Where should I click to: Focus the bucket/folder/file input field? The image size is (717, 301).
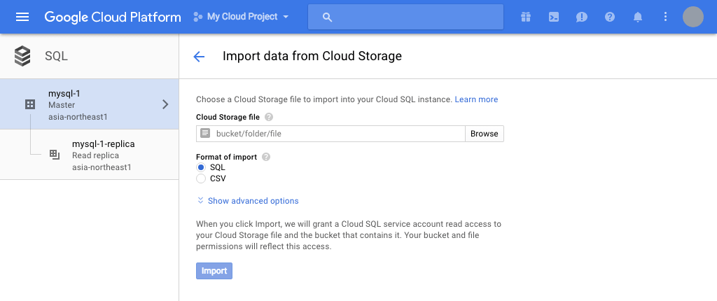pos(330,134)
